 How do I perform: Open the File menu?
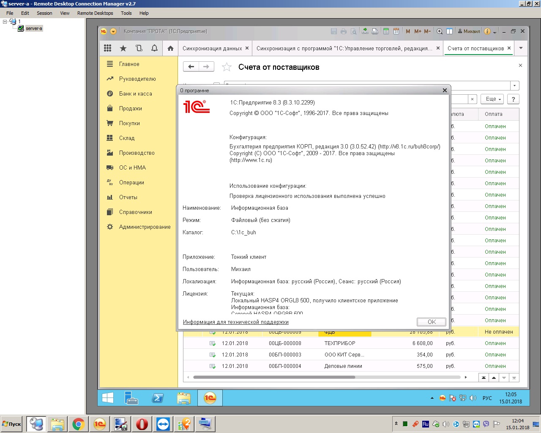pos(10,13)
